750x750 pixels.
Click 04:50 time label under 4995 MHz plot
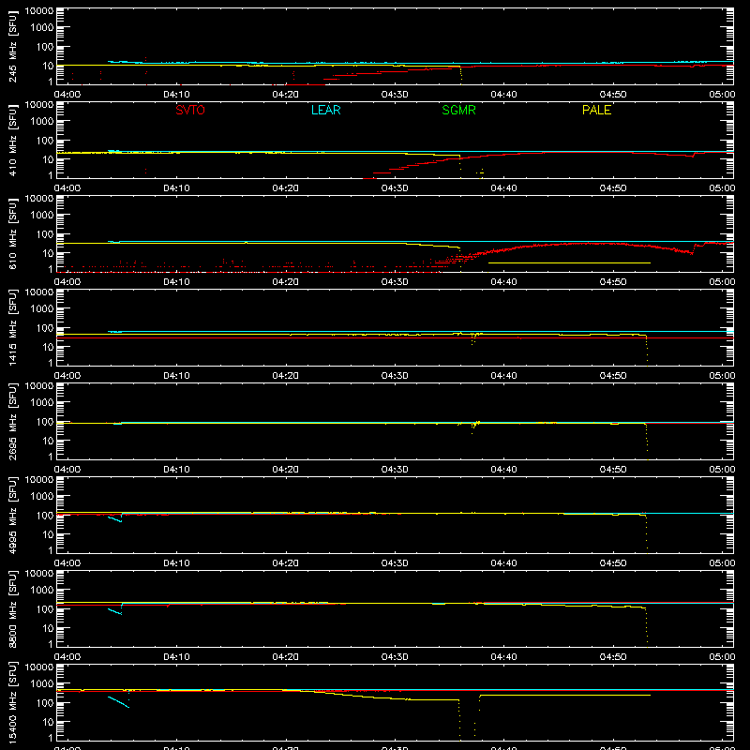click(613, 563)
